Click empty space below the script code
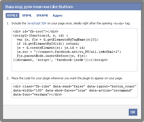 (75, 66)
